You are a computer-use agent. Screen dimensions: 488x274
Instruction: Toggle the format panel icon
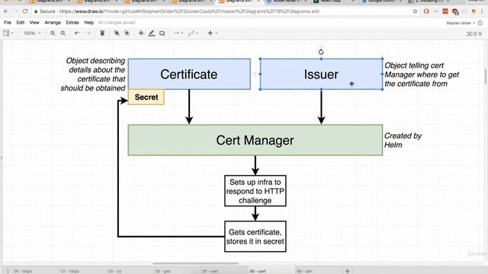coord(474,33)
